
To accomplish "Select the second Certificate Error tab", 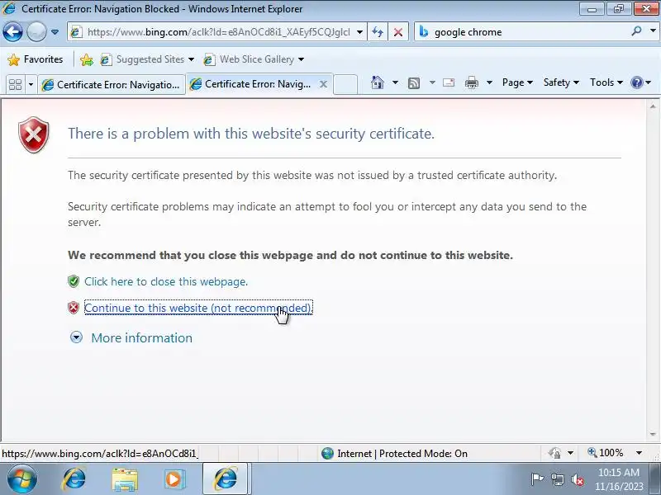I will tap(252, 84).
